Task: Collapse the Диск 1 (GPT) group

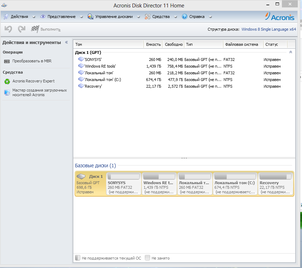Action: click(x=290, y=52)
